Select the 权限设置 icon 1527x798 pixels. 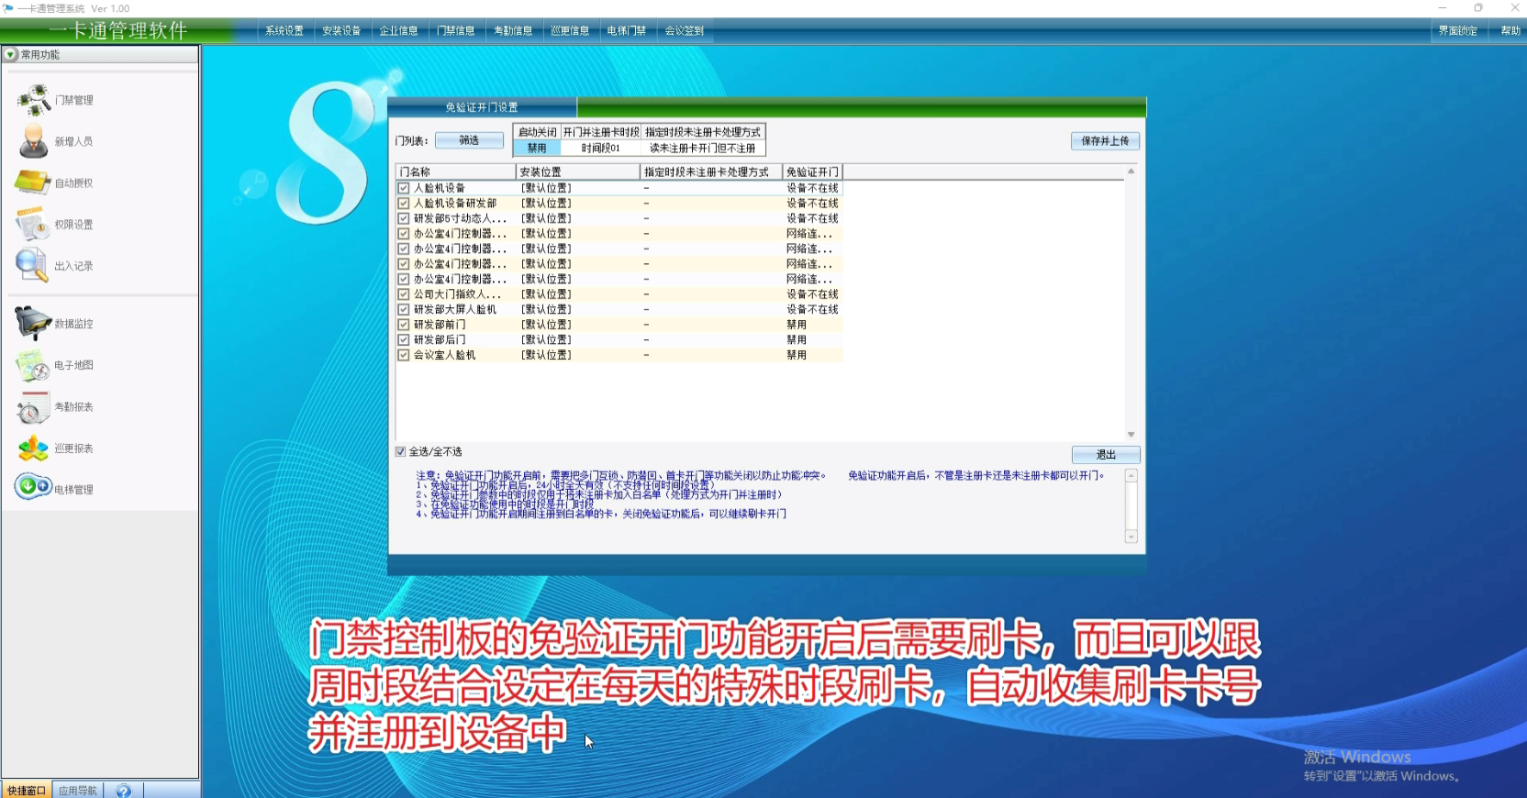32,224
